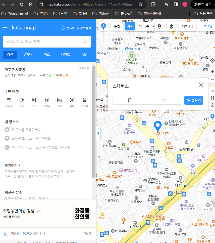This screenshot has width=215, height=243.
Task: Open the browser home page button
Action: coord(31,4)
